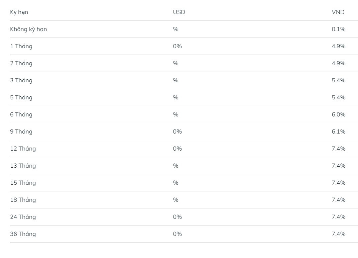Click the 4.9% VND rate for 2 Tháng
The height and width of the screenshot is (258, 358).
(x=338, y=63)
